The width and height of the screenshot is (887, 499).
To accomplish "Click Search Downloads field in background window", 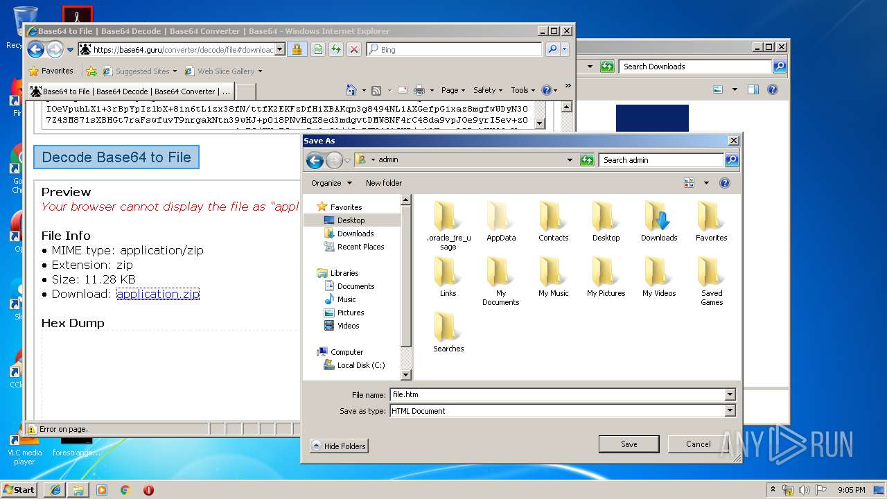I will [x=695, y=67].
